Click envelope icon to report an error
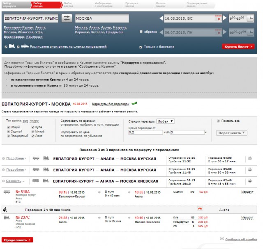Image resolution: width=263 pixels, height=249 pixels. [222, 239]
